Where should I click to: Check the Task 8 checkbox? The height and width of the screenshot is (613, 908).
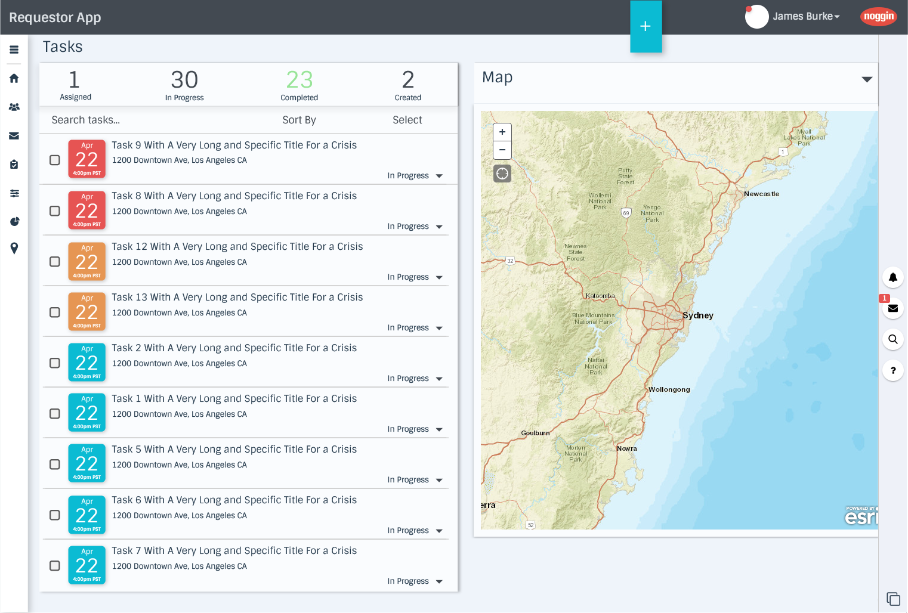tap(55, 210)
